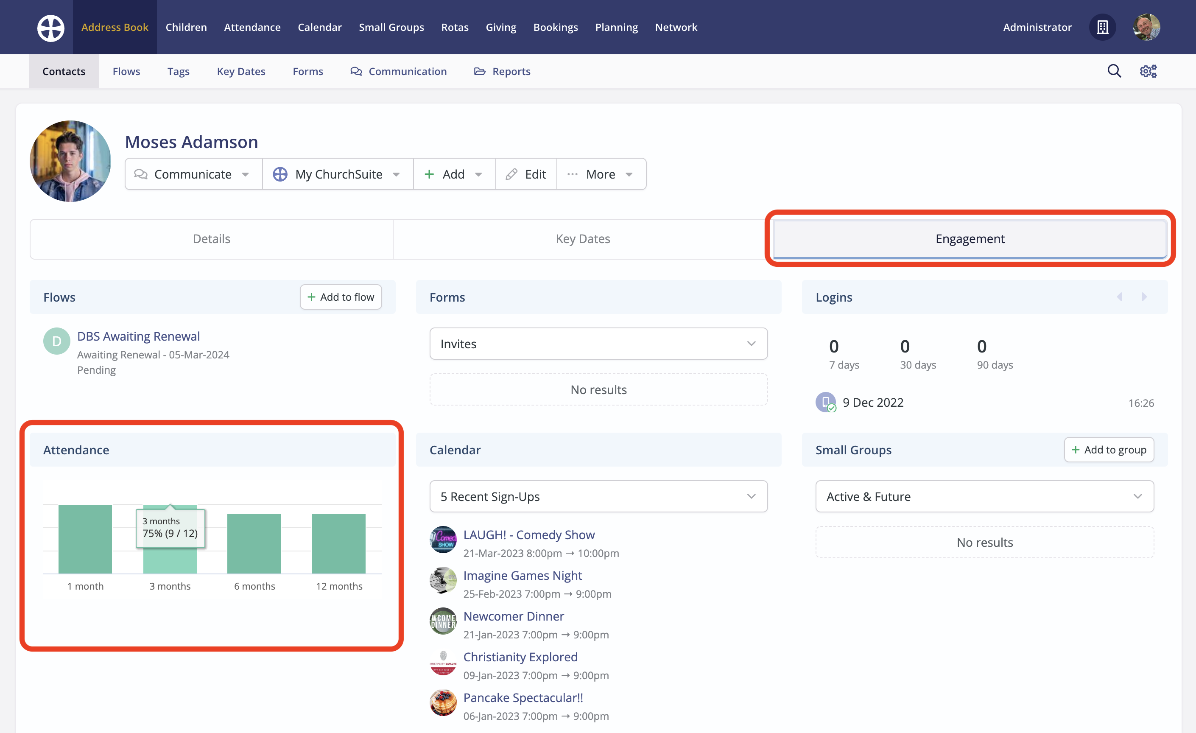Open the Flows sub-navigation tab
The height and width of the screenshot is (733, 1196).
(x=126, y=71)
